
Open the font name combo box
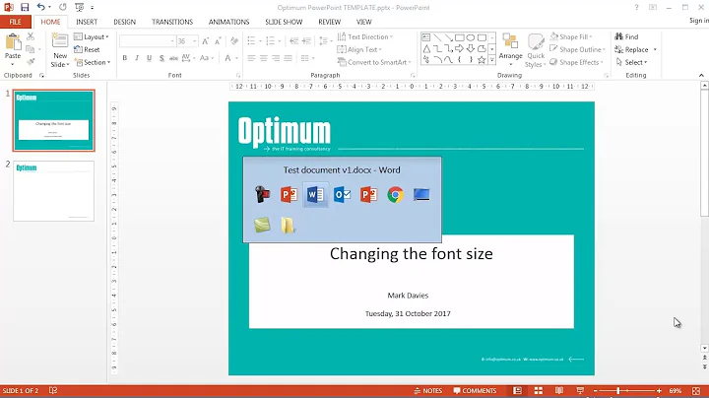pos(147,41)
